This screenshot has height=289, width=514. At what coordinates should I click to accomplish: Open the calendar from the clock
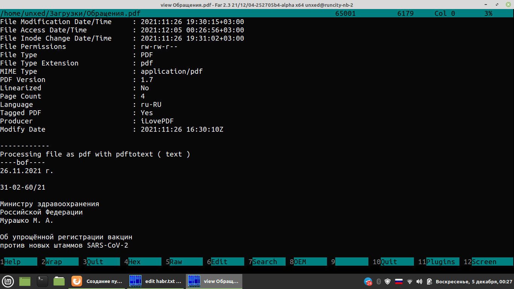coord(474,281)
